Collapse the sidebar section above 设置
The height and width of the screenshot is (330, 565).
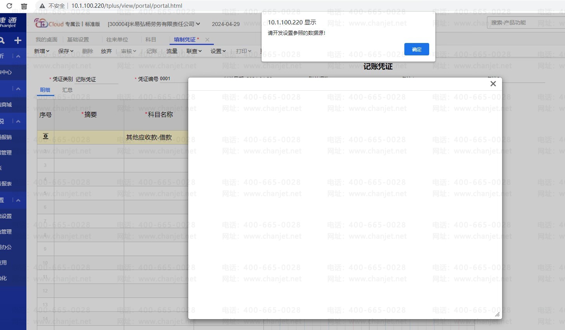pos(18,200)
